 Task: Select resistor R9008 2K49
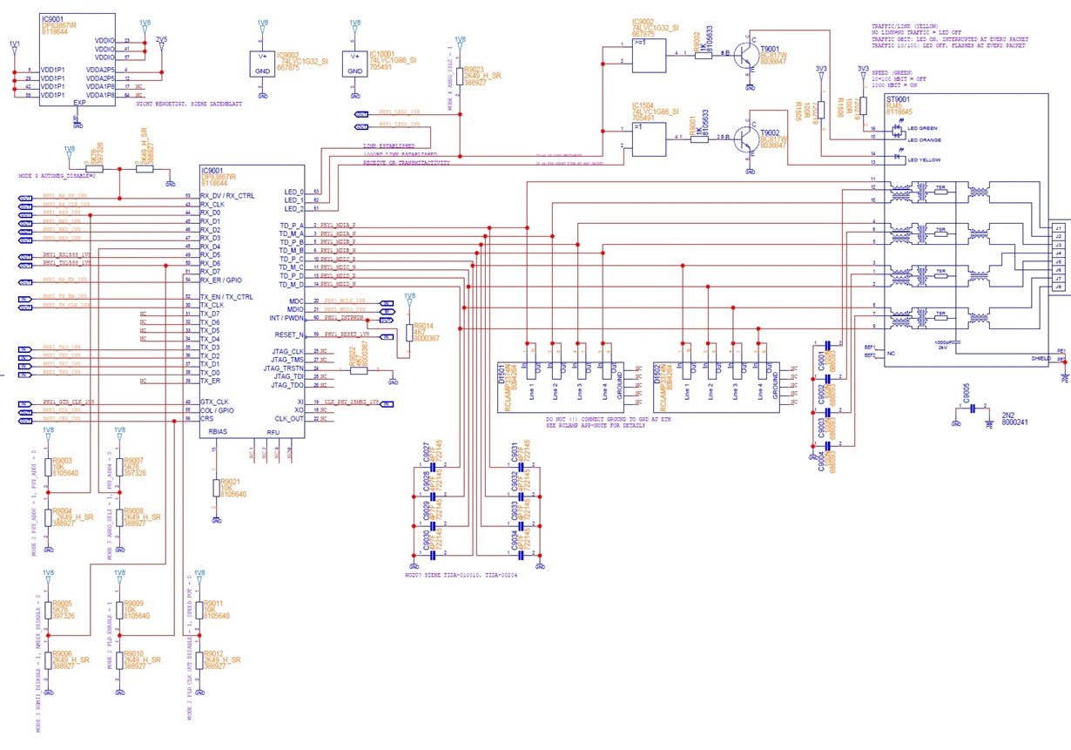[x=119, y=517]
